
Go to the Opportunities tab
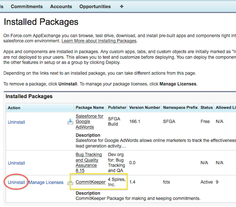95,6
